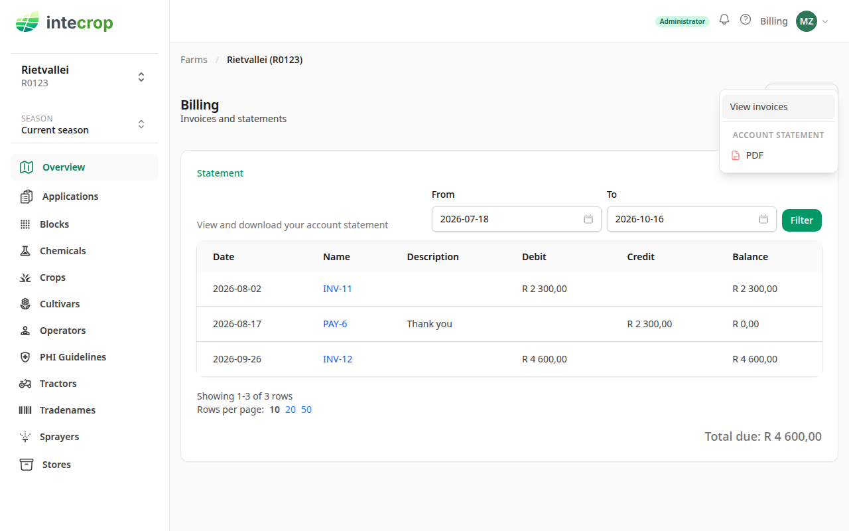The image size is (849, 531).
Task: Open the help question mark icon
Action: (x=746, y=20)
